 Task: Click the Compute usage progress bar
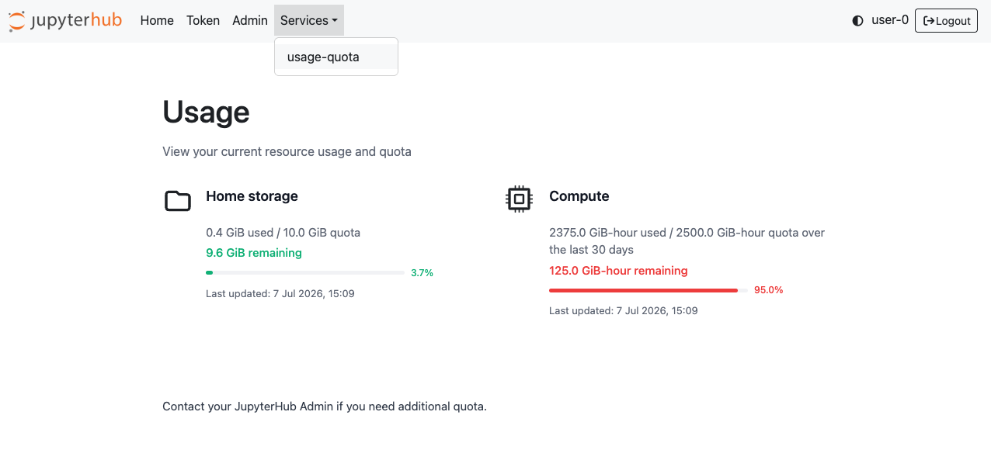pos(648,290)
